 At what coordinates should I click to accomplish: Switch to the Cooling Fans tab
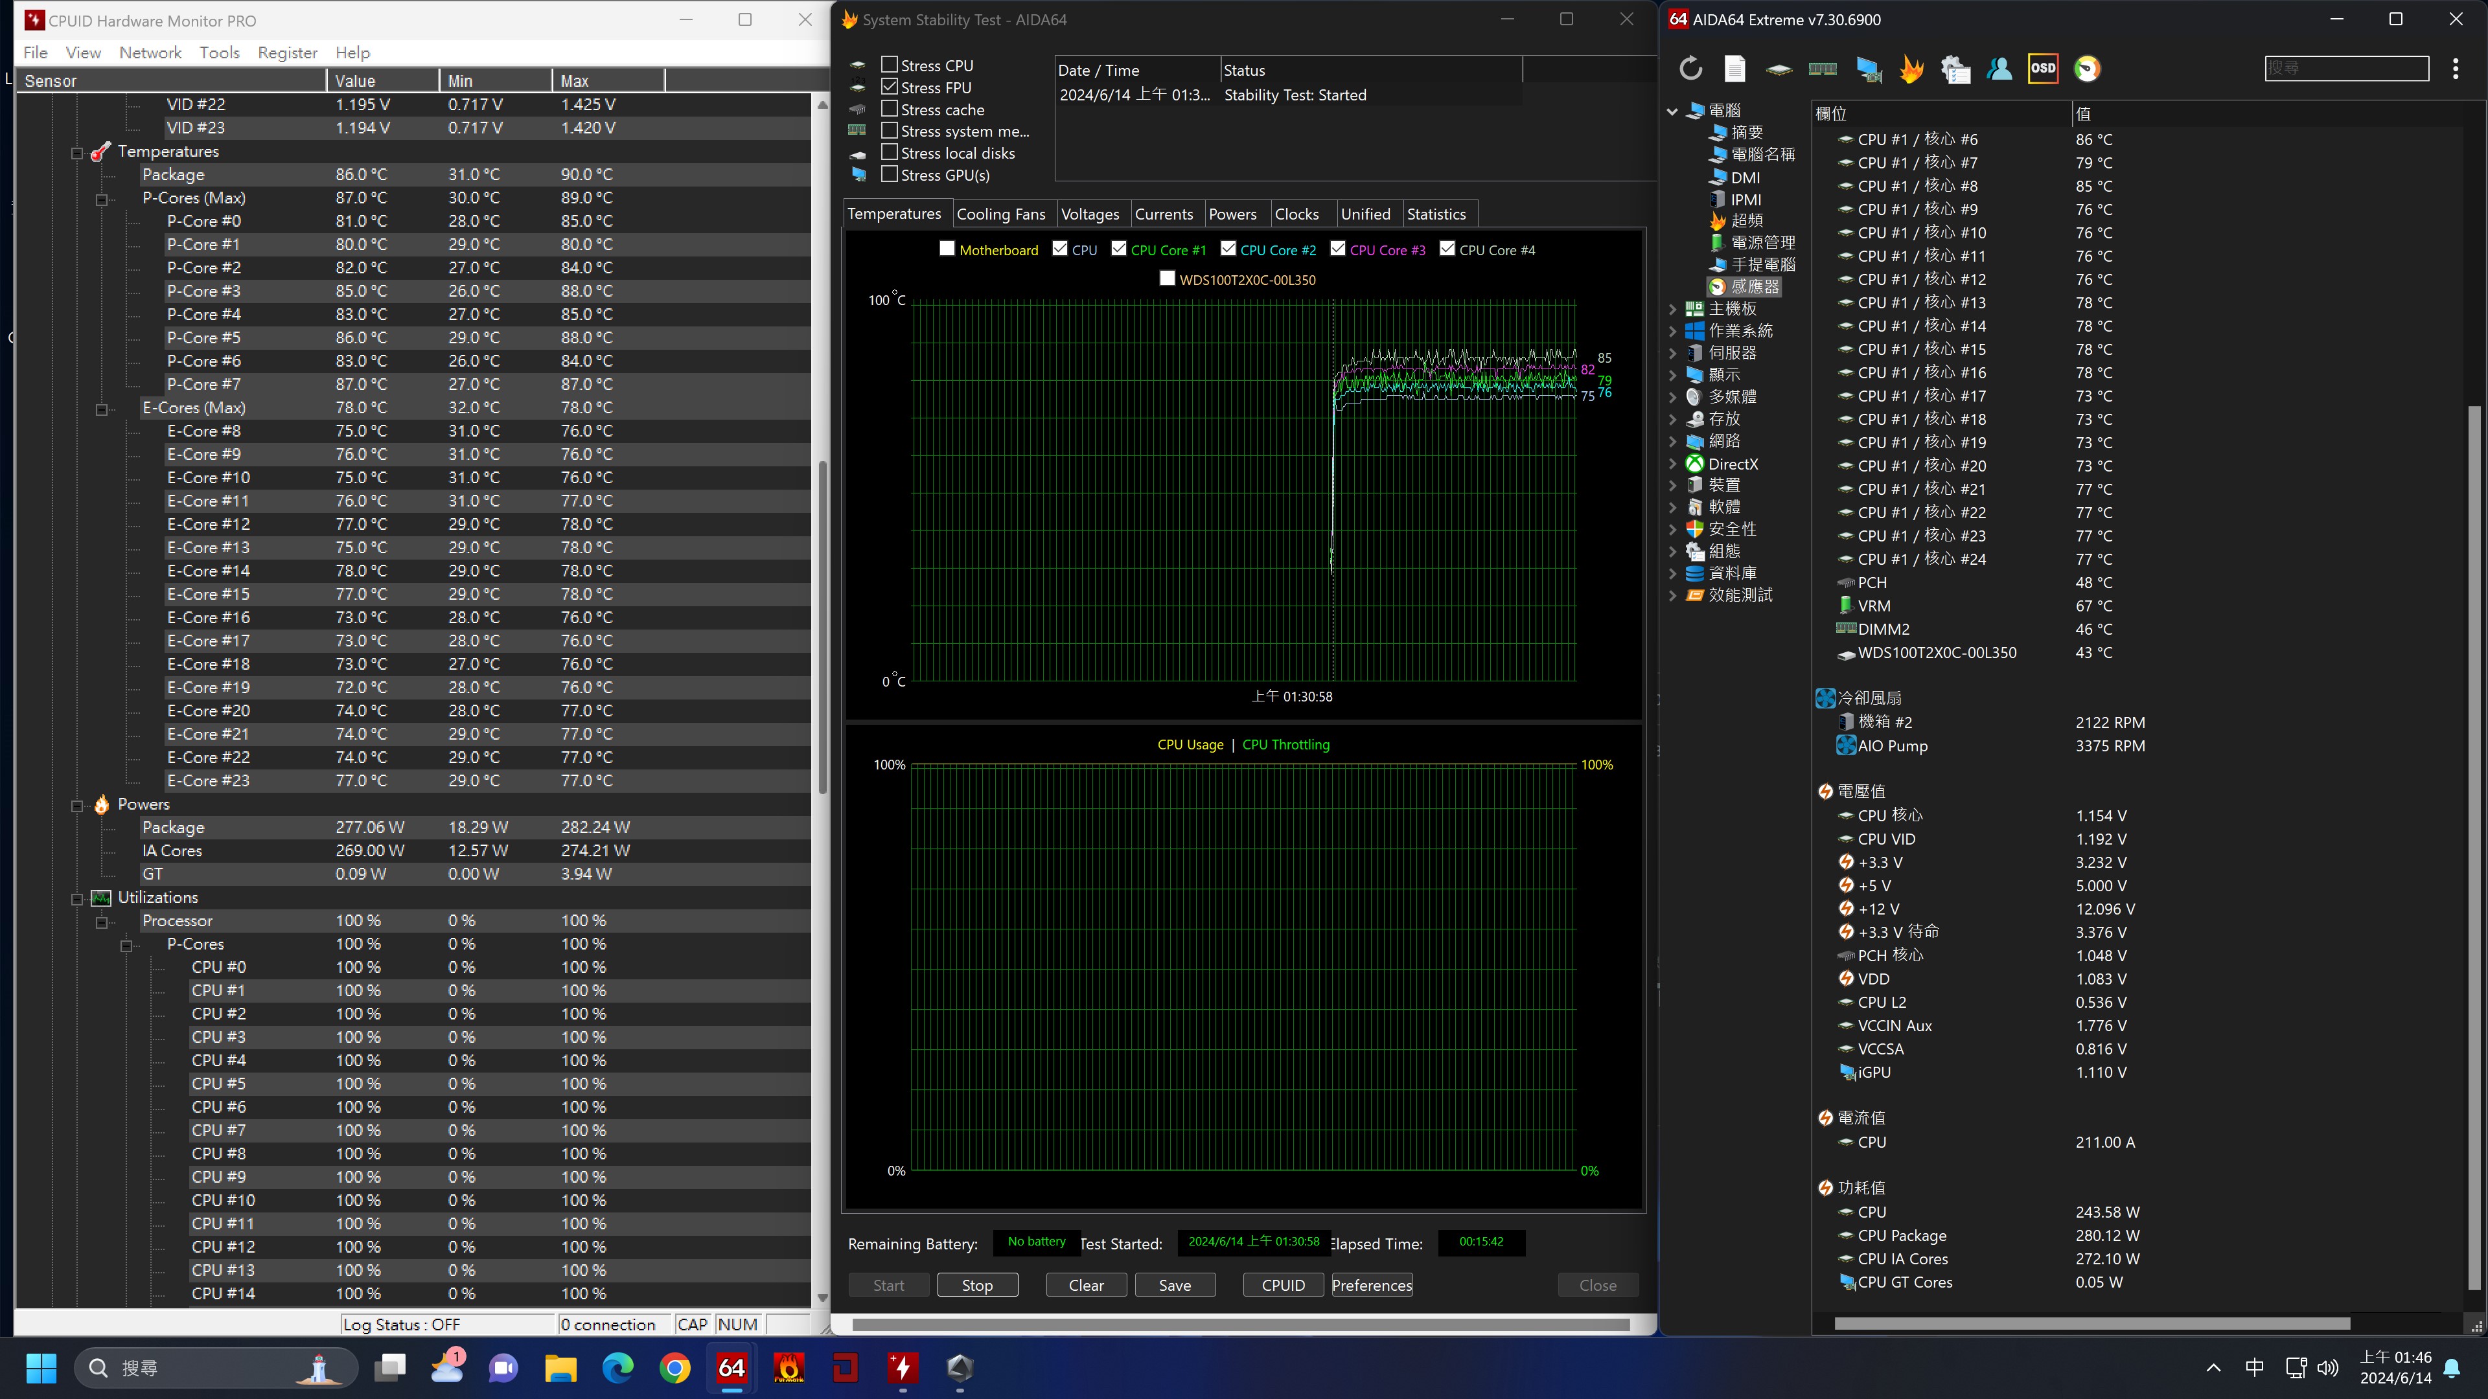(x=1000, y=213)
